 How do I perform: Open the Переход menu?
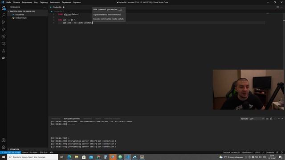[x=44, y=2]
